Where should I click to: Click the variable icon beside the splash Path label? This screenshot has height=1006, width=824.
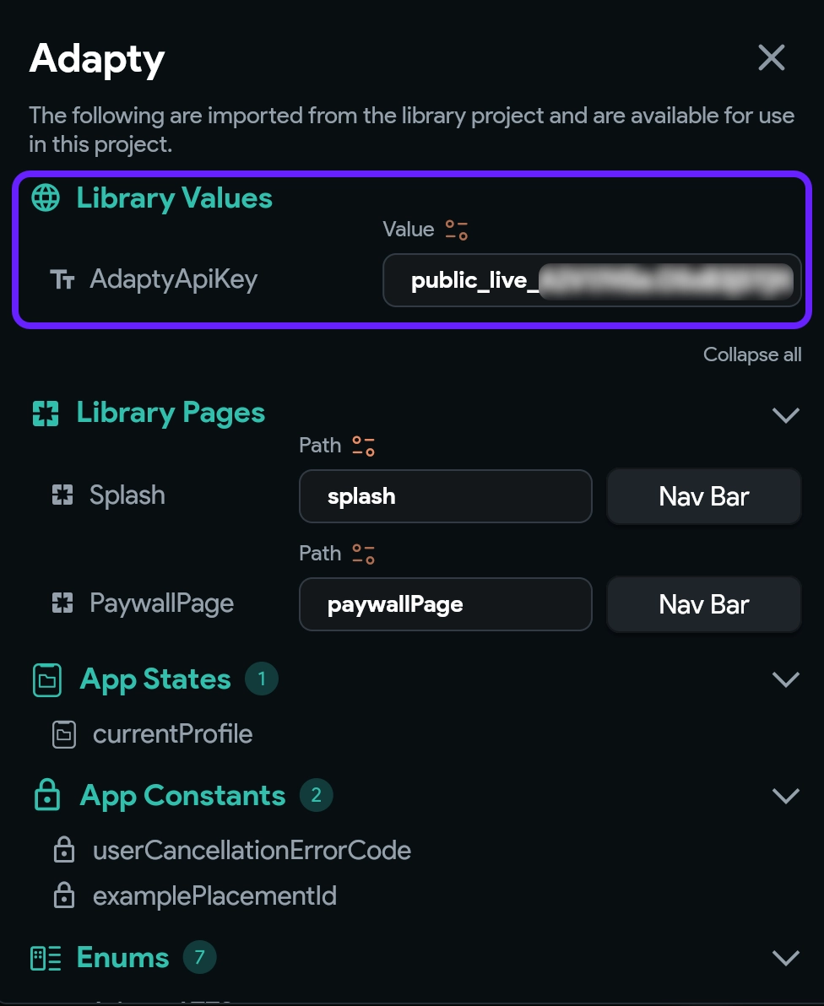[363, 445]
